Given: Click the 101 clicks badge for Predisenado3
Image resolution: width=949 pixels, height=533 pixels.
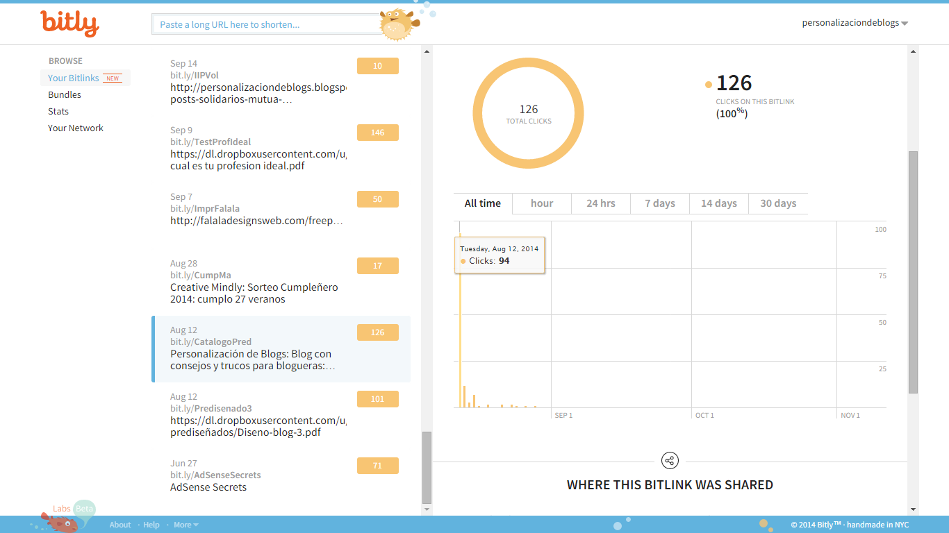Looking at the screenshot, I should click(x=378, y=399).
